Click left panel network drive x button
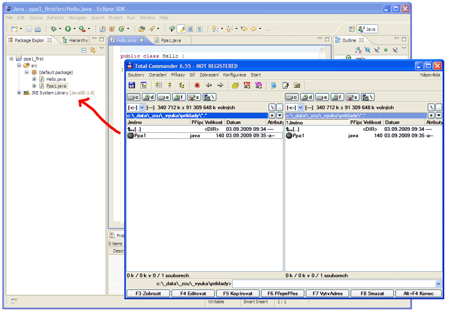The width and height of the screenshot is (449, 312). tap(194, 97)
